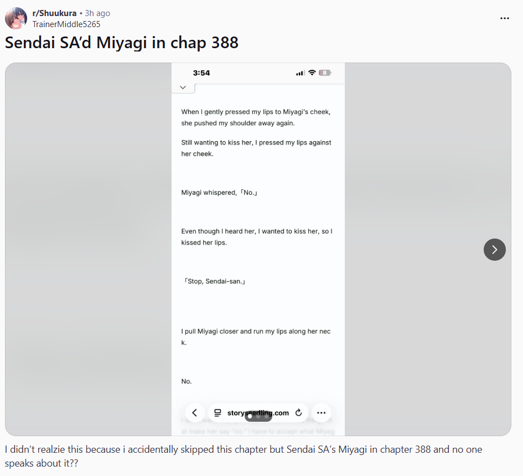Open the post's three-dot options menu
This screenshot has width=523, height=476.
coord(504,18)
